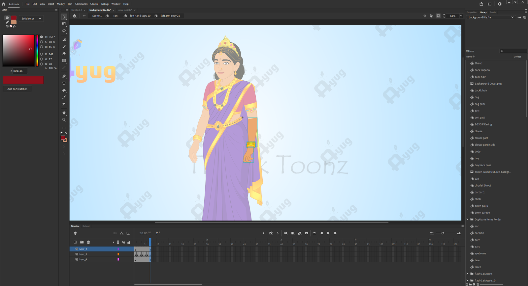
Task: Select the Hand tool
Action: [x=64, y=113]
